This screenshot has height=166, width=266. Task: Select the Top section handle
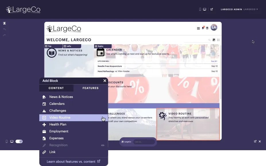(53, 46)
